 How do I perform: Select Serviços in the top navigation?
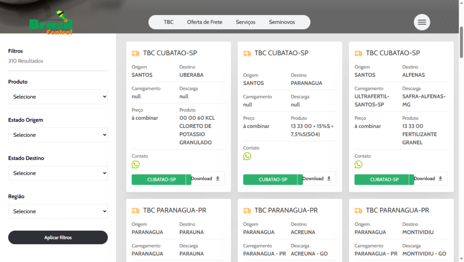[x=246, y=22]
